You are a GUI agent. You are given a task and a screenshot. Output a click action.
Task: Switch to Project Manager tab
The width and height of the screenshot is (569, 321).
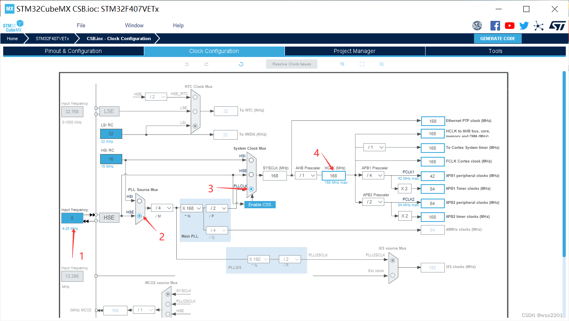click(x=355, y=51)
